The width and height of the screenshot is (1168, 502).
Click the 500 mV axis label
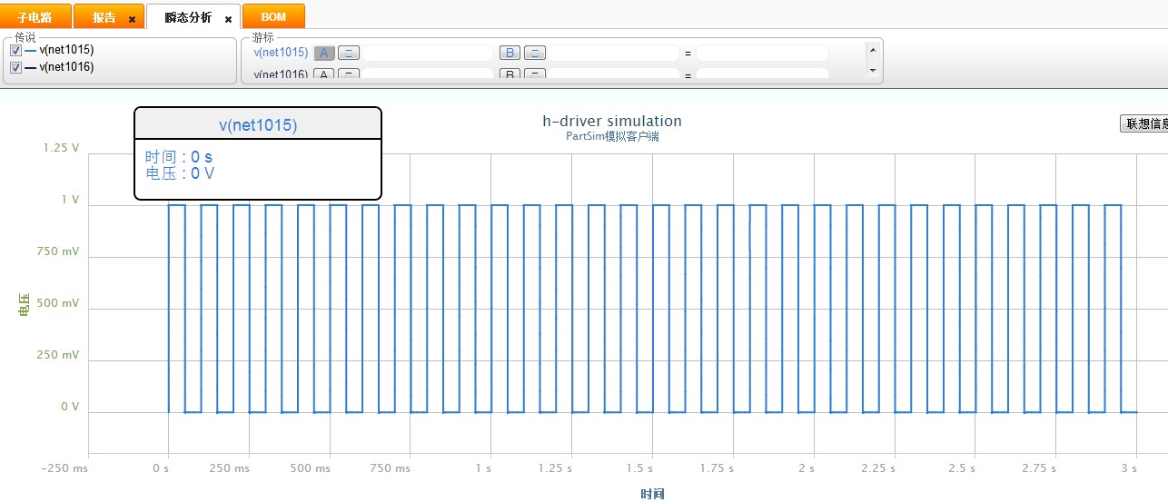58,303
